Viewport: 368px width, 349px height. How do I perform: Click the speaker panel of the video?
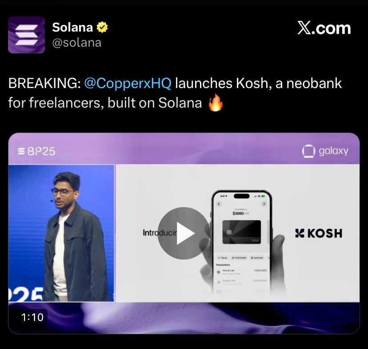[61, 233]
